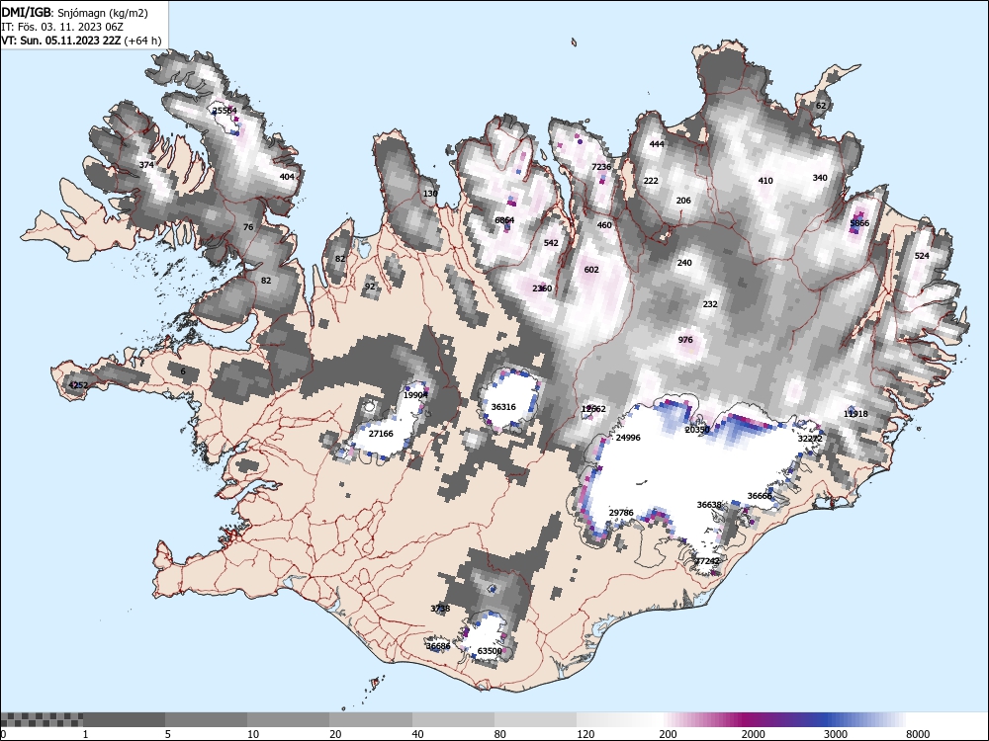This screenshot has width=989, height=741.
Task: Click the snow value 976 on the map
Action: (685, 340)
